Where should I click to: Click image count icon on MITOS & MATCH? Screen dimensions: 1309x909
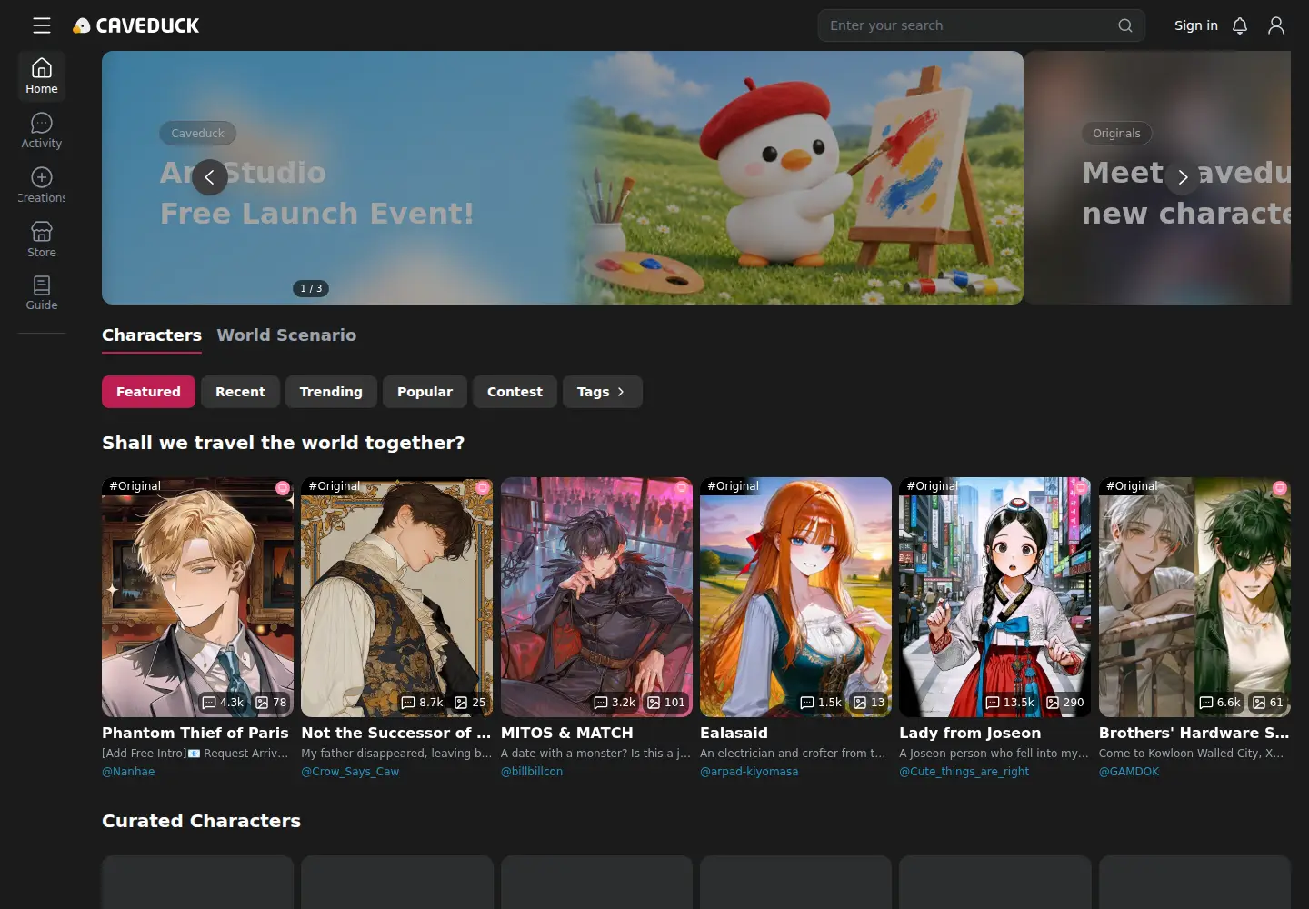[x=654, y=703]
